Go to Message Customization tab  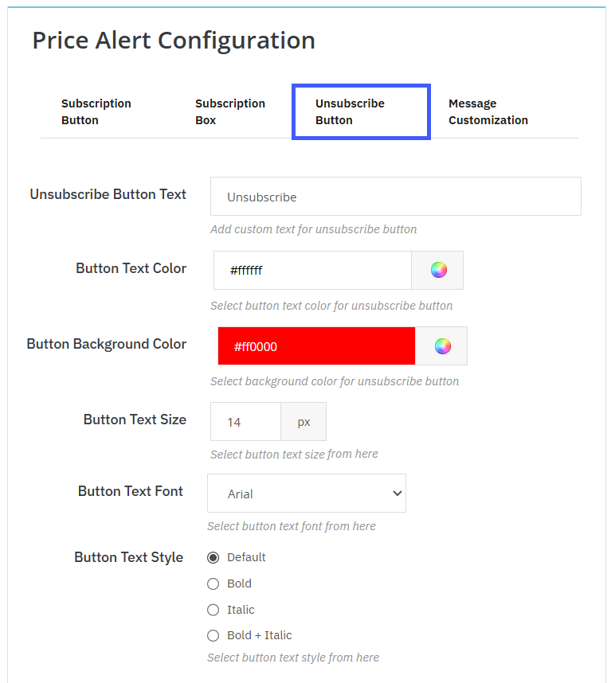coord(488,111)
